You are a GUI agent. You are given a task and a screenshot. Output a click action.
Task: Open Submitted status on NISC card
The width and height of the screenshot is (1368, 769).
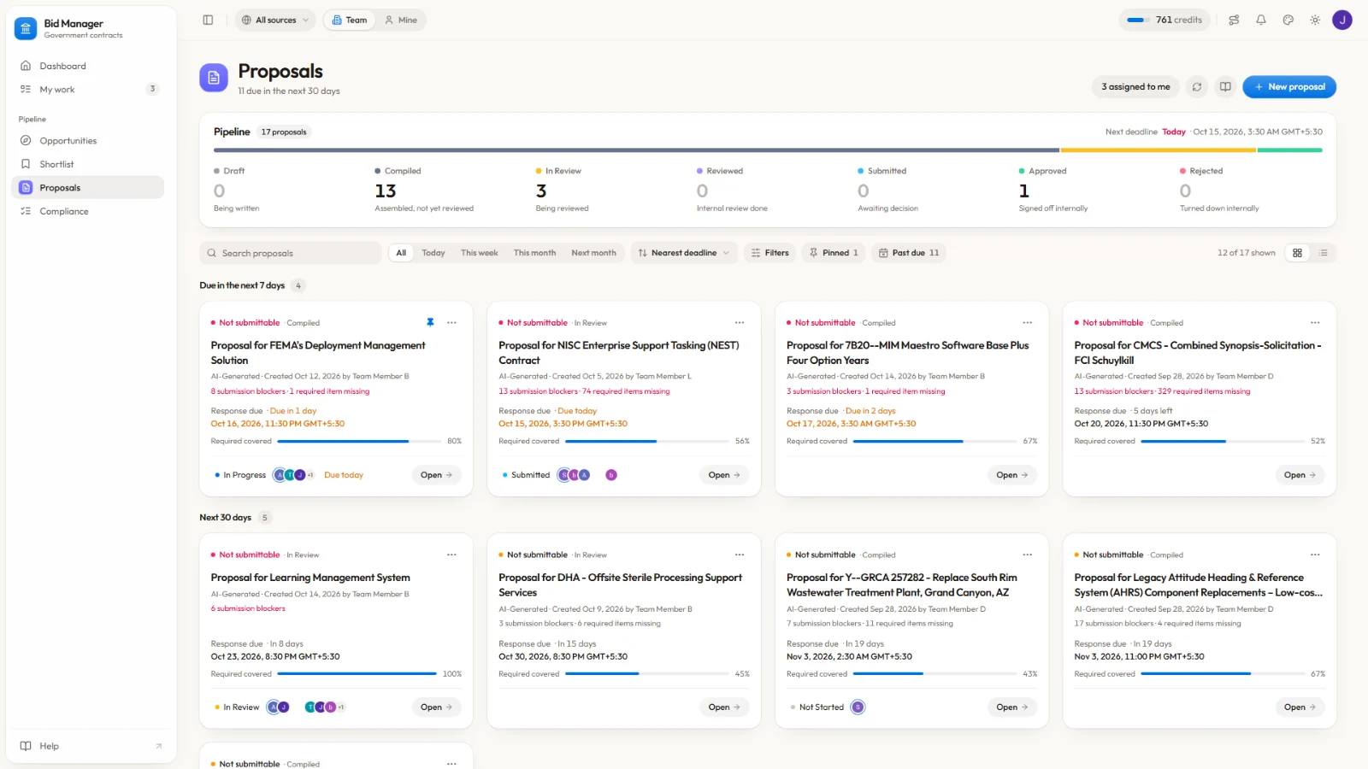pyautogui.click(x=526, y=475)
